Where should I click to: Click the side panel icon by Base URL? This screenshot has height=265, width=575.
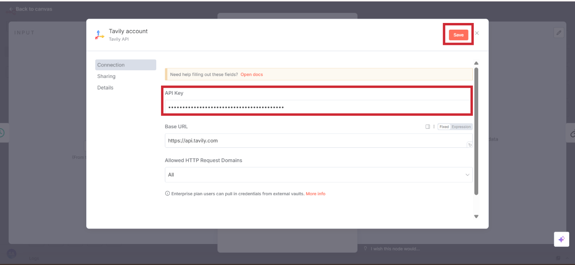pos(428,127)
